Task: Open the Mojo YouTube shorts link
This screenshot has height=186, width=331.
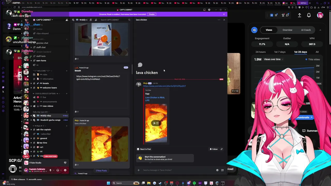Action: click(x=164, y=86)
